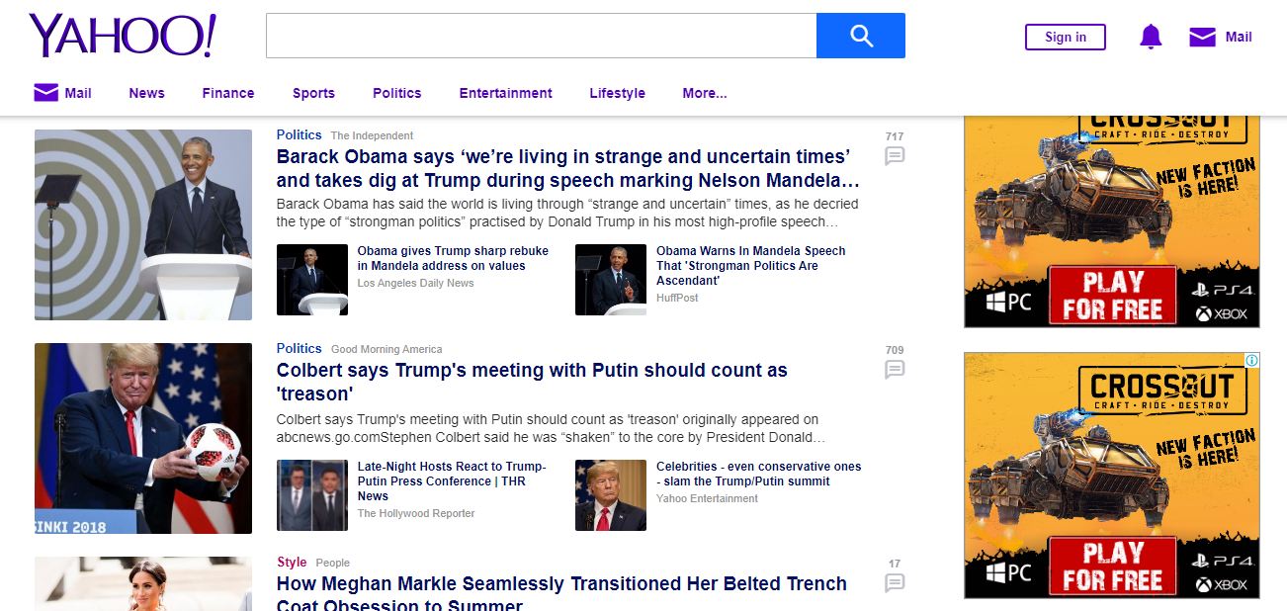Select Entertainment in the navigation bar
This screenshot has height=611, width=1287.
click(505, 93)
